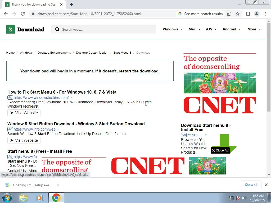Open options chevron for sm8-setup.exe download

(x=58, y=185)
